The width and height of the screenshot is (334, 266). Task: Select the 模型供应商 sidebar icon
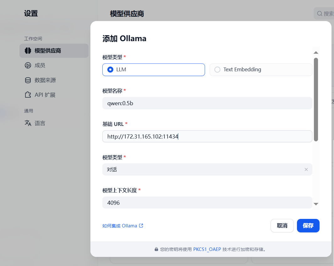tap(28, 51)
